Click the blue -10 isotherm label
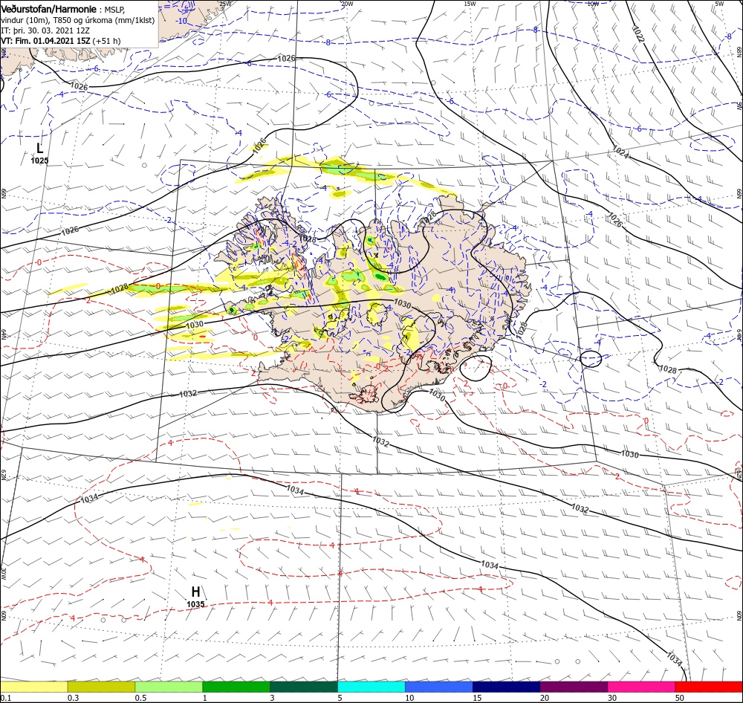This screenshot has width=743, height=703. (181, 21)
